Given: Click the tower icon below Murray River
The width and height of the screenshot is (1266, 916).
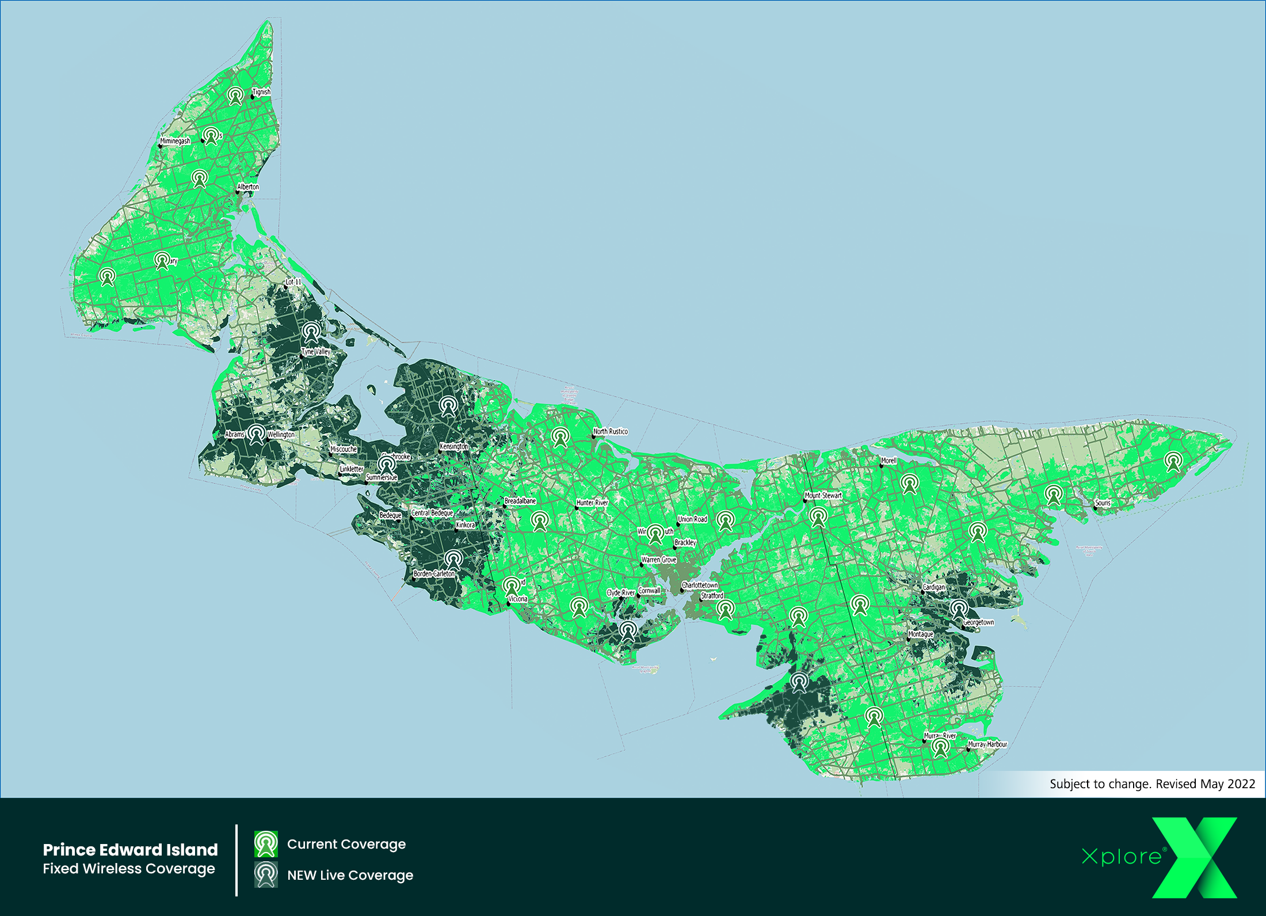Looking at the screenshot, I should click(940, 748).
